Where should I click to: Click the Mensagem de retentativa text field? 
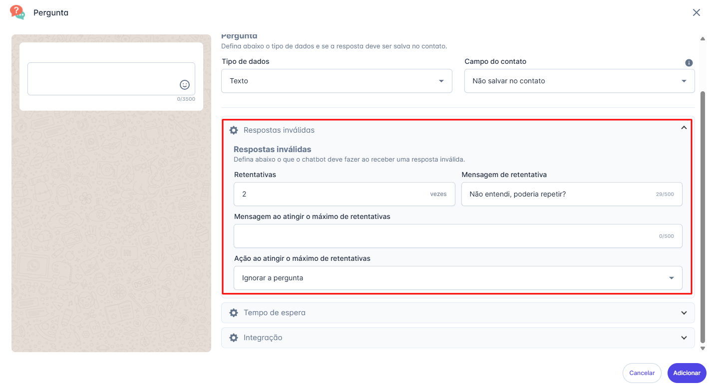tap(559, 194)
